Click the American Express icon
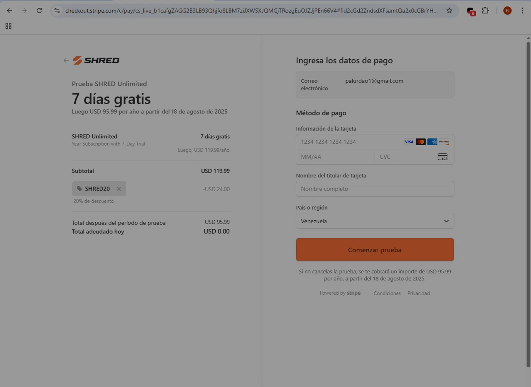This screenshot has width=531, height=387. (432, 142)
